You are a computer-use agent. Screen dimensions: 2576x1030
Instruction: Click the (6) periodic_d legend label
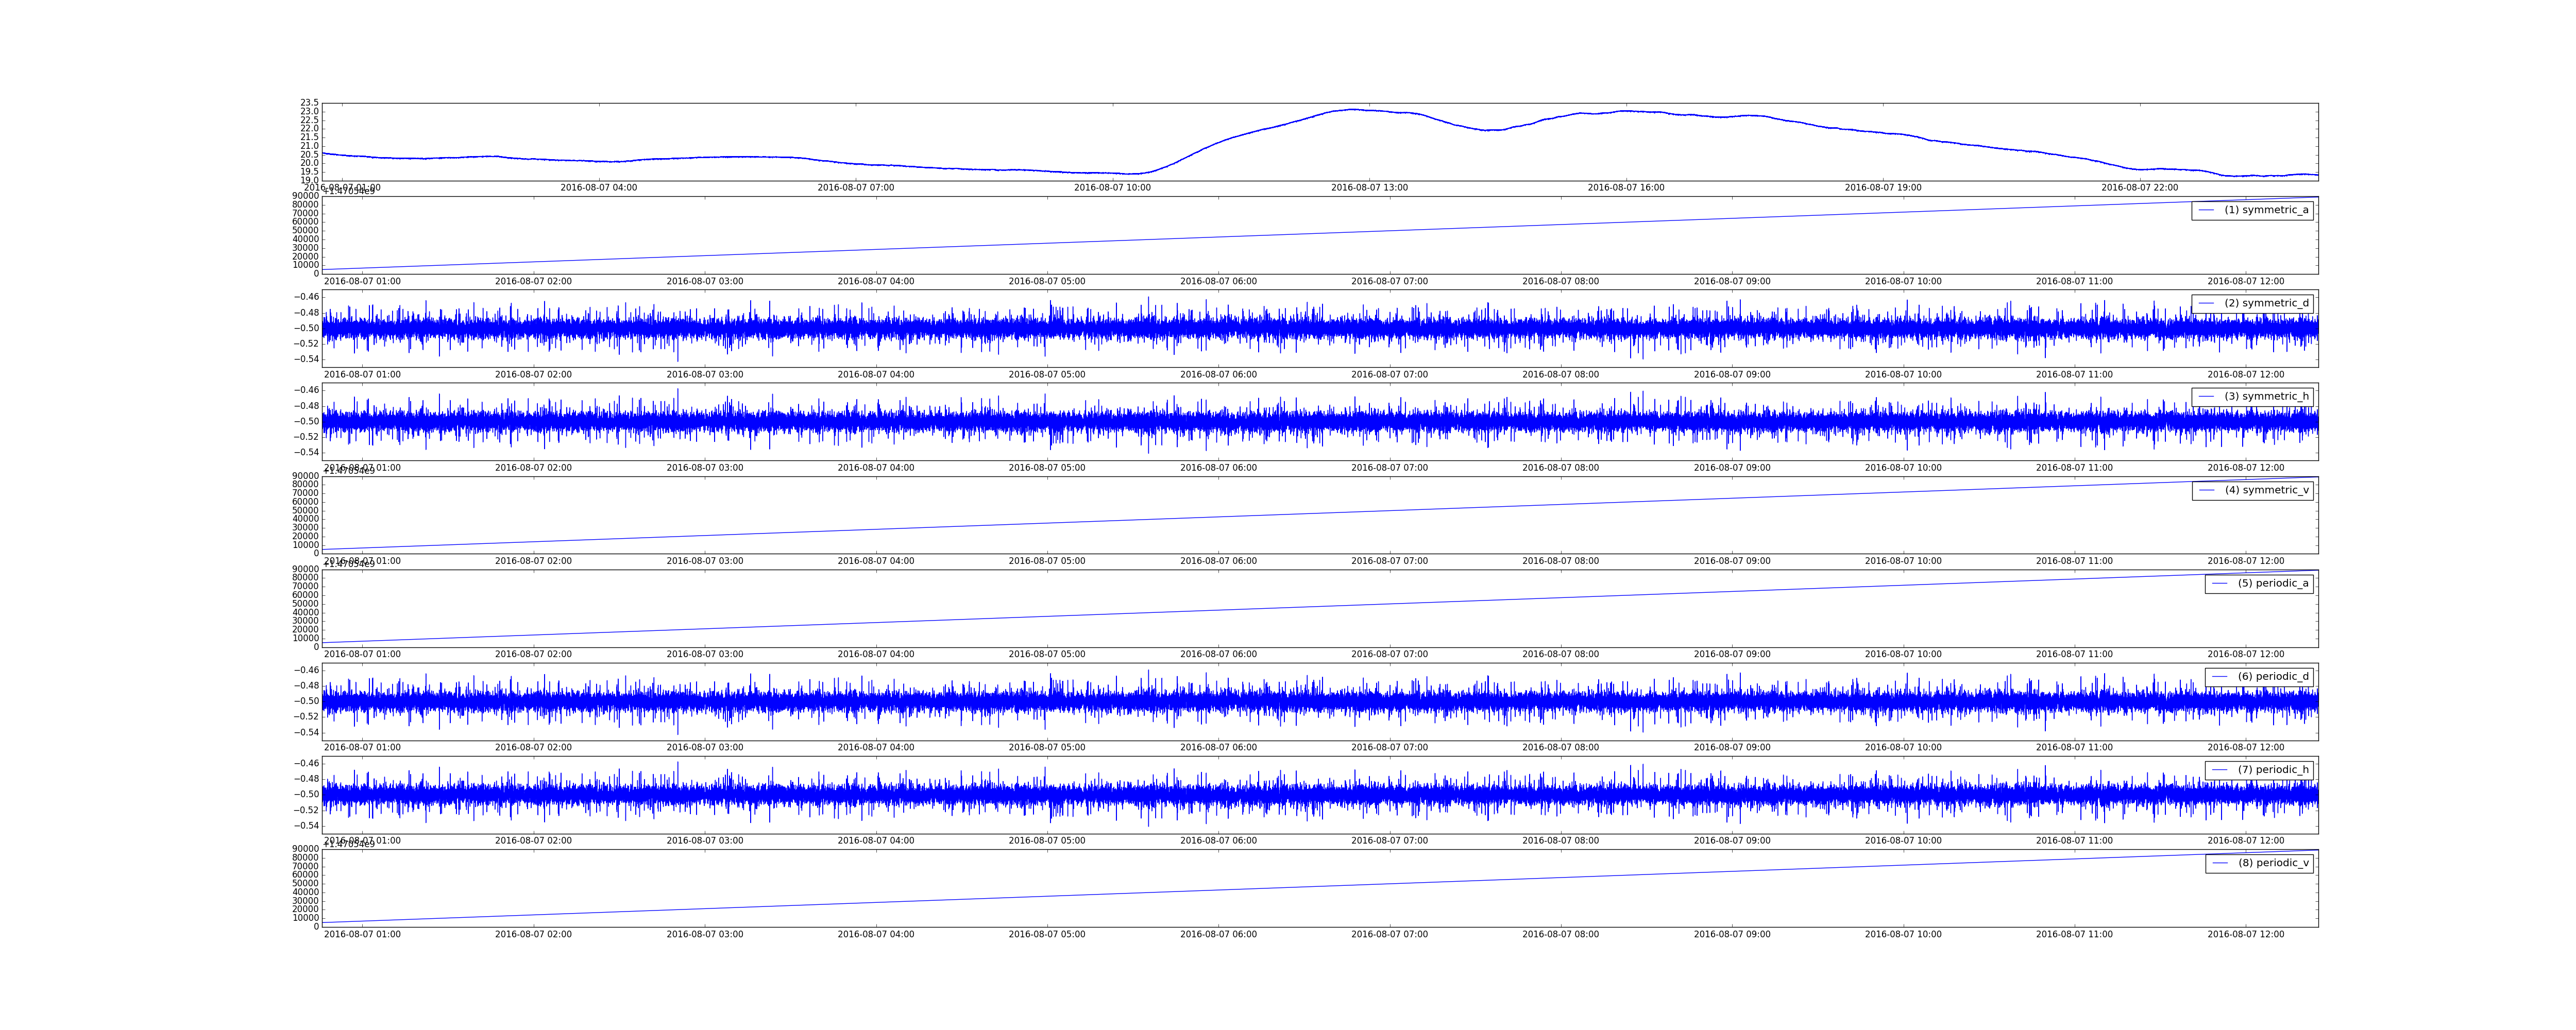point(2273,676)
